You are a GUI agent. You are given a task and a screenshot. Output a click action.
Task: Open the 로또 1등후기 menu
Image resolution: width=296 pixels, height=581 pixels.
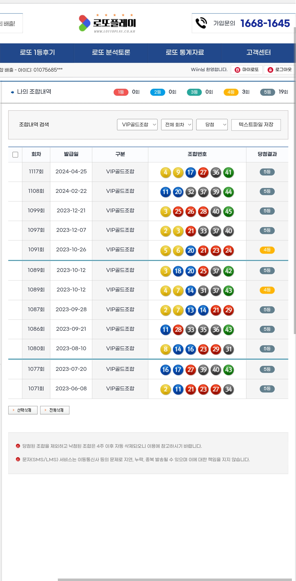(37, 52)
